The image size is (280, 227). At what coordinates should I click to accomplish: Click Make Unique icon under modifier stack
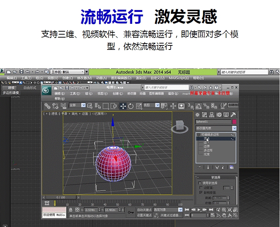coord(217,167)
